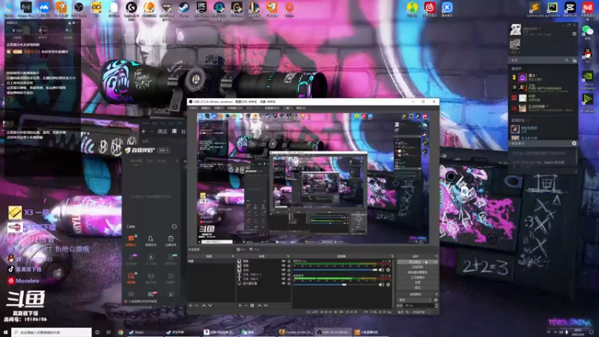The width and height of the screenshot is (599, 337).
Task: Toggle visibility of Display Capture source
Action: click(x=284, y=284)
